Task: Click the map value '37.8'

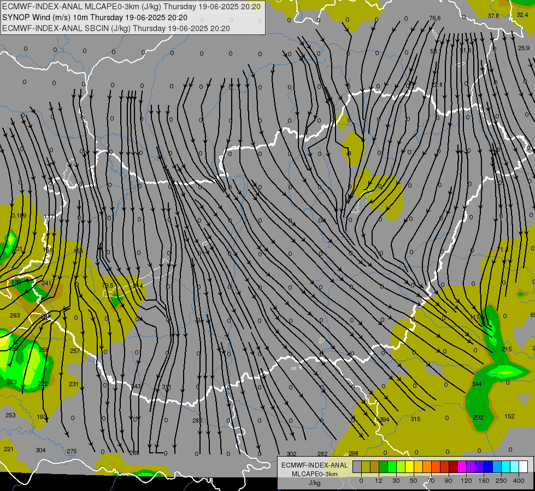Action: [493, 16]
